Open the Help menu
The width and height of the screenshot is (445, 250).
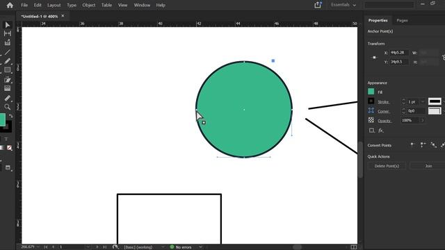[x=161, y=5]
